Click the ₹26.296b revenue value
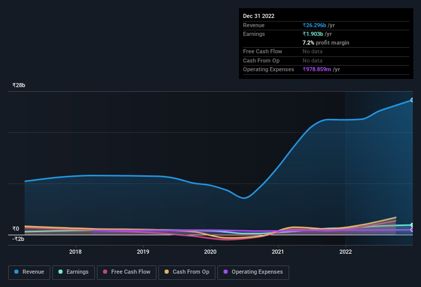The image size is (421, 287). [x=314, y=25]
